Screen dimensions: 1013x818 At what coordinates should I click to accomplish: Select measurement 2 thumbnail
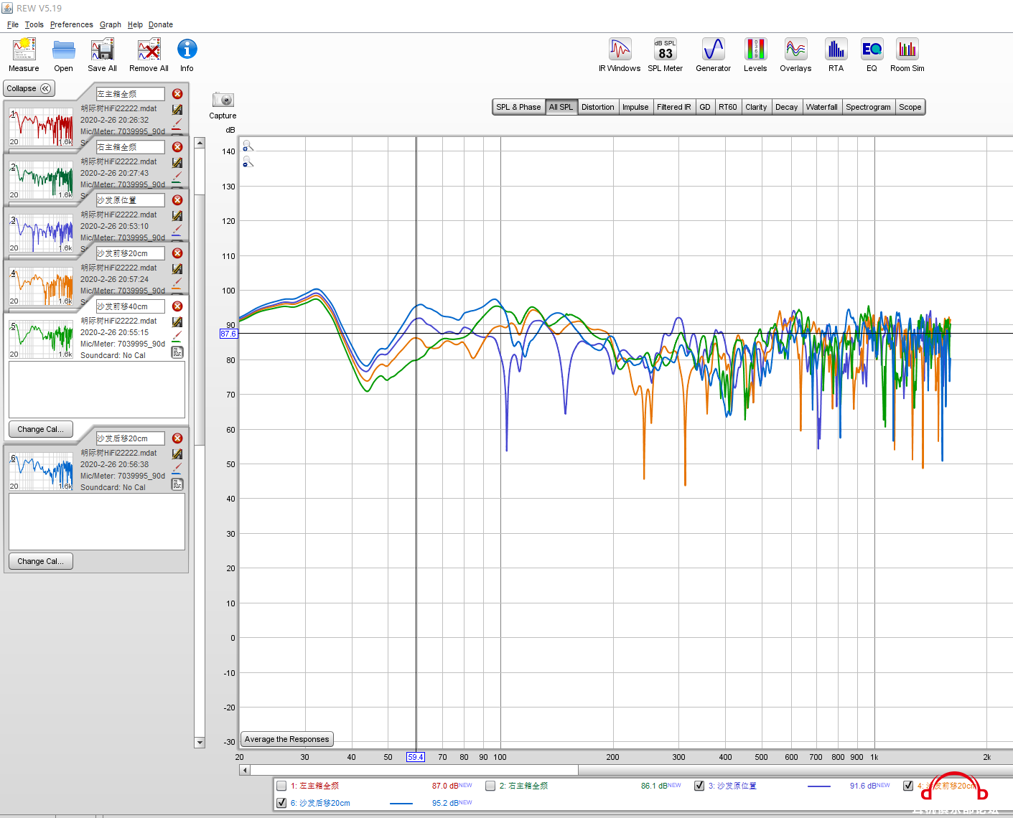pos(41,179)
